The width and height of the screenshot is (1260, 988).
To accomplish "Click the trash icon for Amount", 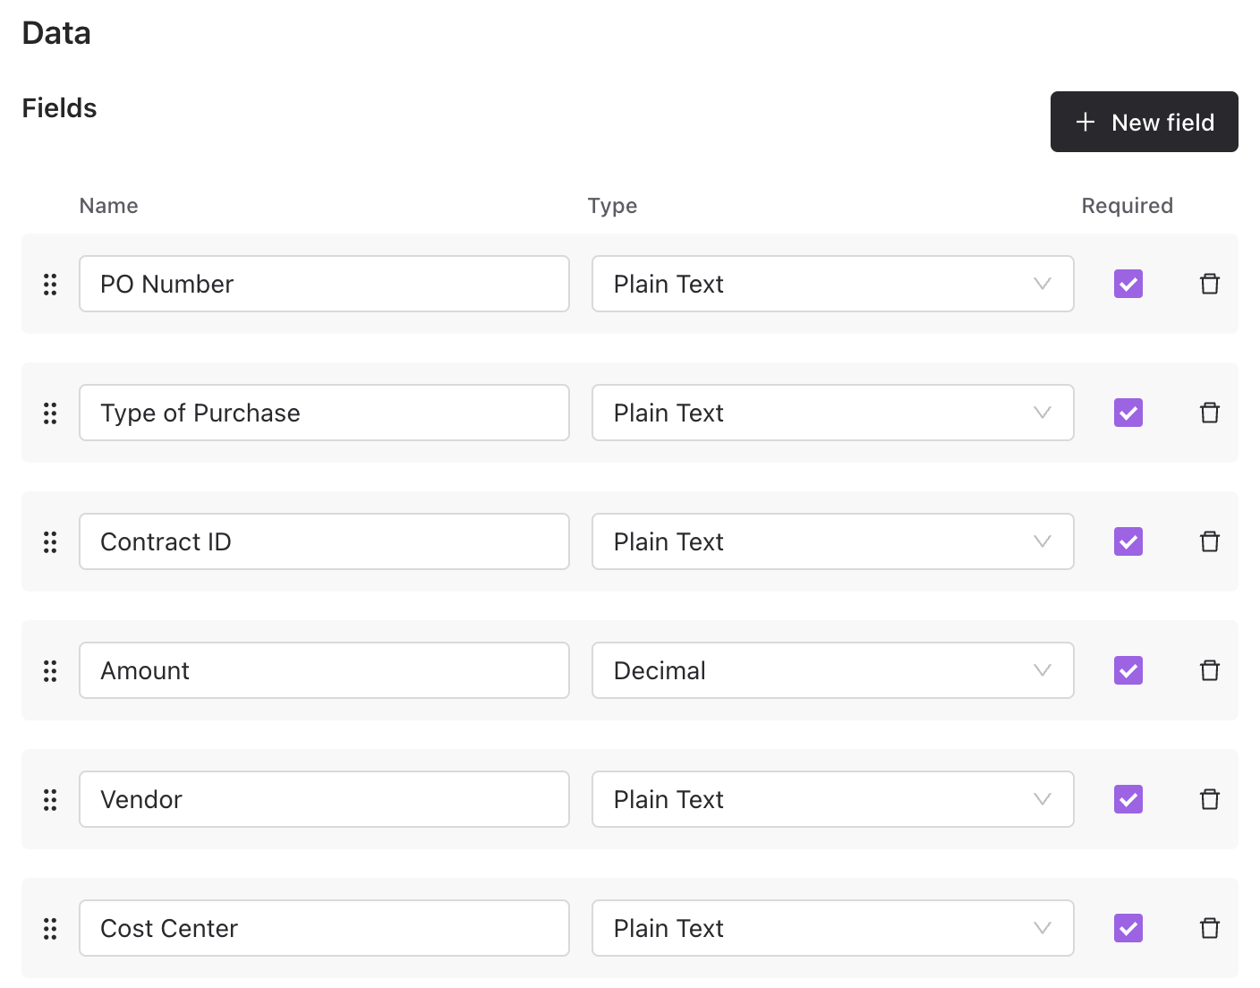I will [x=1209, y=670].
